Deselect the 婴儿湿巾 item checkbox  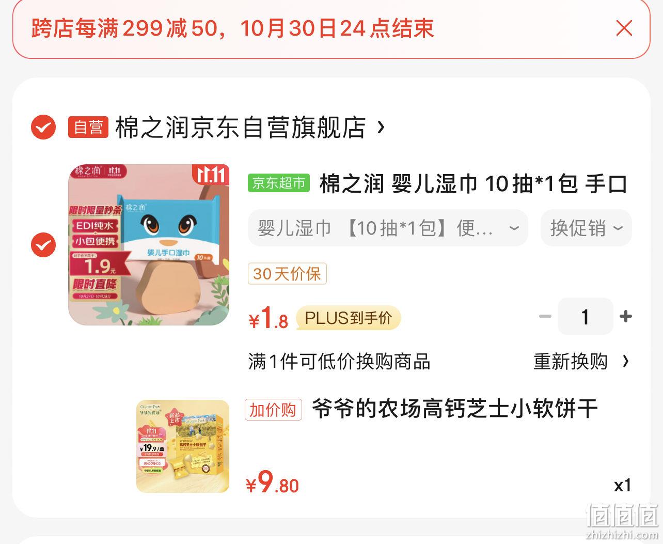43,244
